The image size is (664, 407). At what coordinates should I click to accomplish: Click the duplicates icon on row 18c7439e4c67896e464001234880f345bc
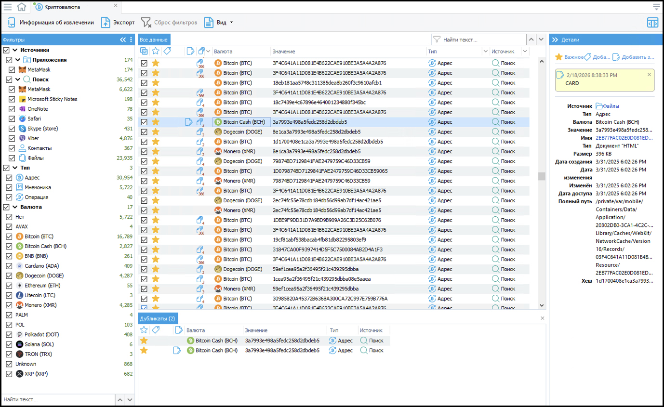200,102
